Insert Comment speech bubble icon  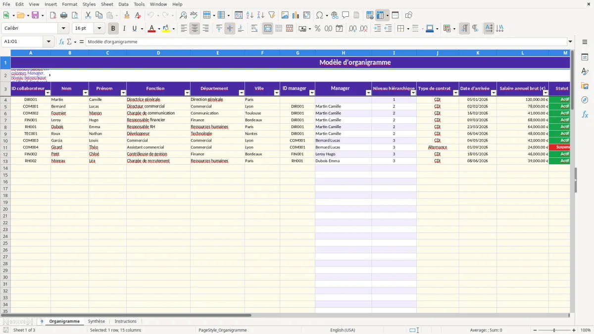coord(346,15)
